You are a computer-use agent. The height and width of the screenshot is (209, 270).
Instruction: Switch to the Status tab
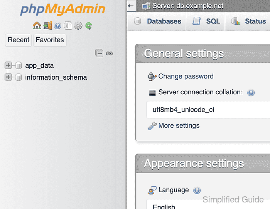[248, 21]
